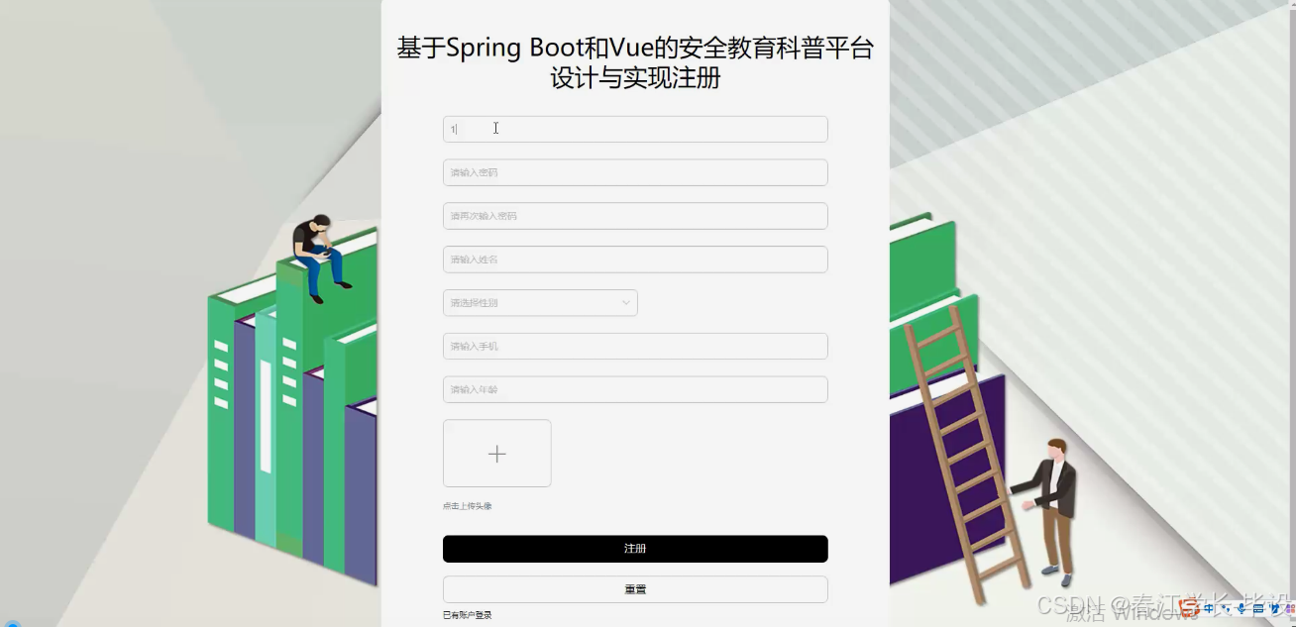This screenshot has height=627, width=1296.
Task: Open the IME toolbox four-squares icon
Action: point(1291,608)
